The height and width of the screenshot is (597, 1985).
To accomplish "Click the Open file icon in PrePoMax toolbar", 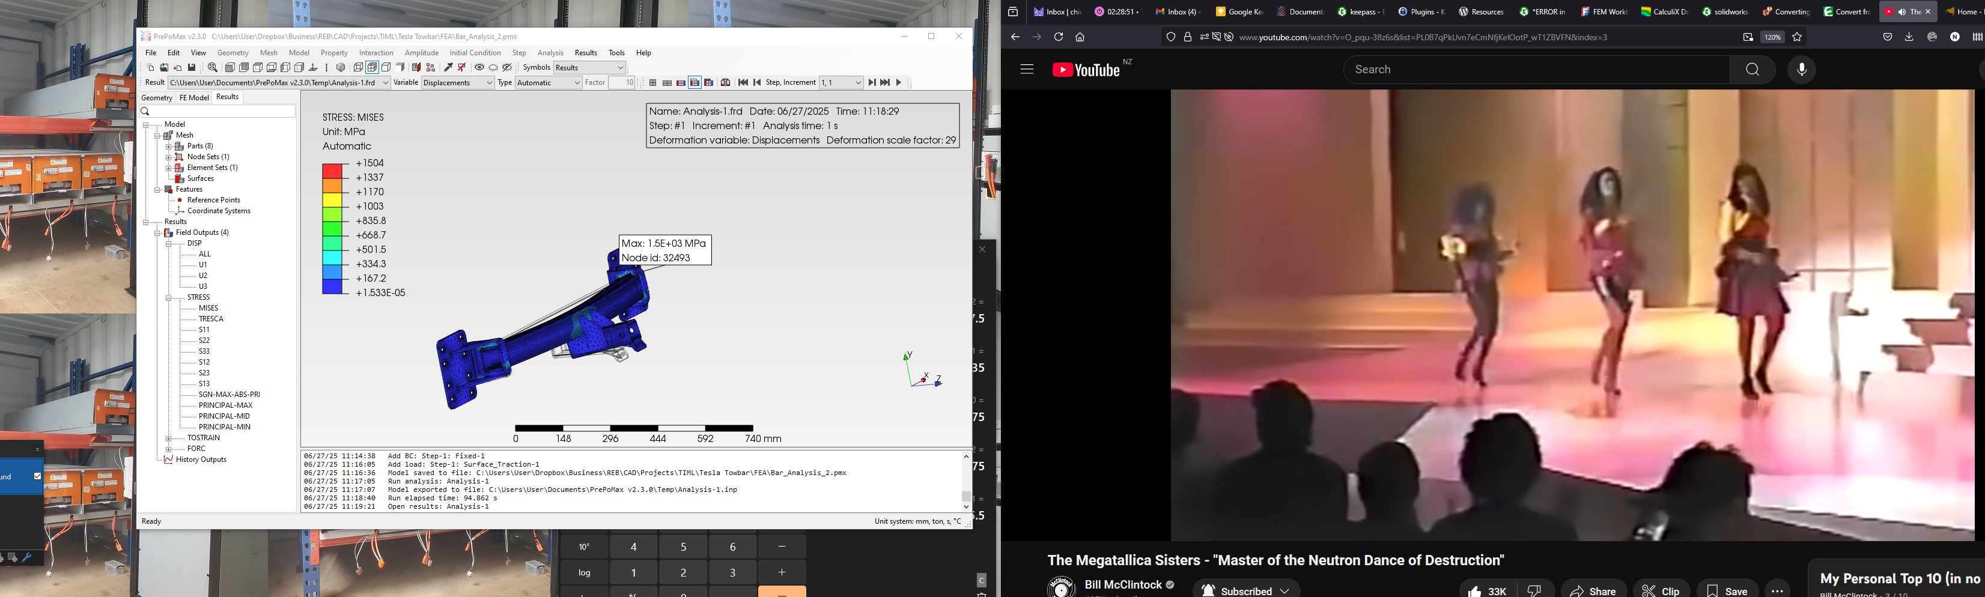I will pyautogui.click(x=164, y=67).
